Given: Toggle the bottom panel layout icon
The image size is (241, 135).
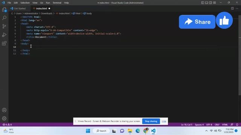Looking at the screenshot, I should [207, 3].
